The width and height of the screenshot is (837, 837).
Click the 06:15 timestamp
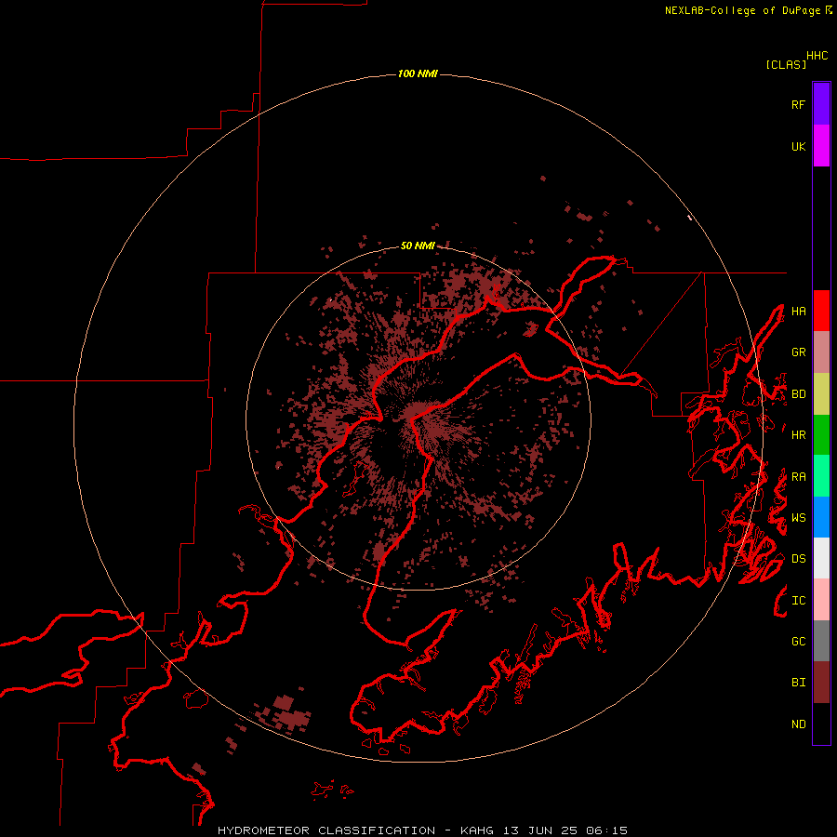(x=607, y=830)
